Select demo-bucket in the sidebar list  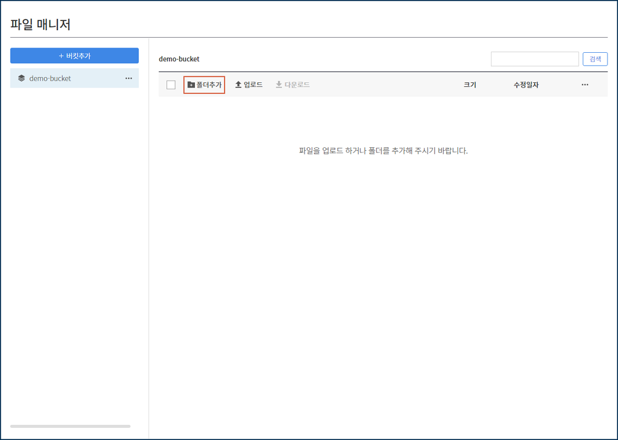coord(50,78)
